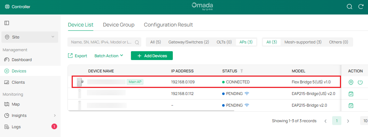368x137 pixels.
Task: Select page 1 in pagination
Action: 337,121
